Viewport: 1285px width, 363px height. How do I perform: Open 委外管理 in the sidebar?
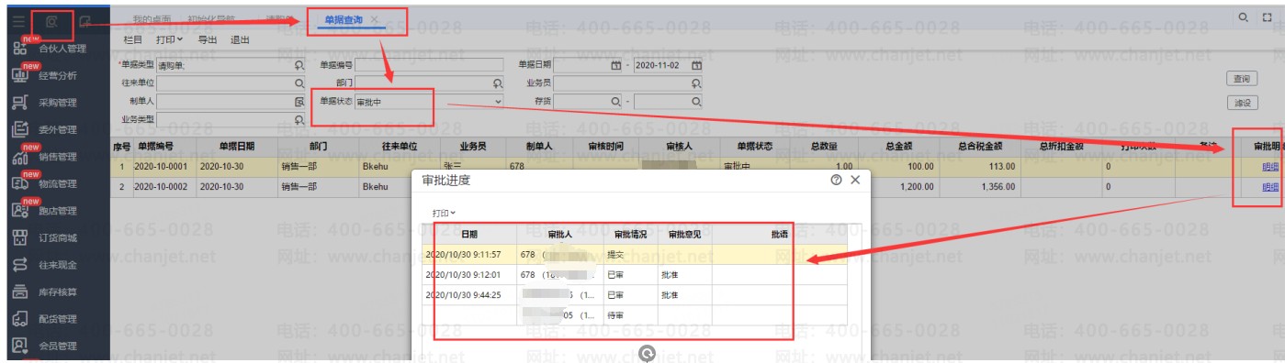click(x=58, y=129)
